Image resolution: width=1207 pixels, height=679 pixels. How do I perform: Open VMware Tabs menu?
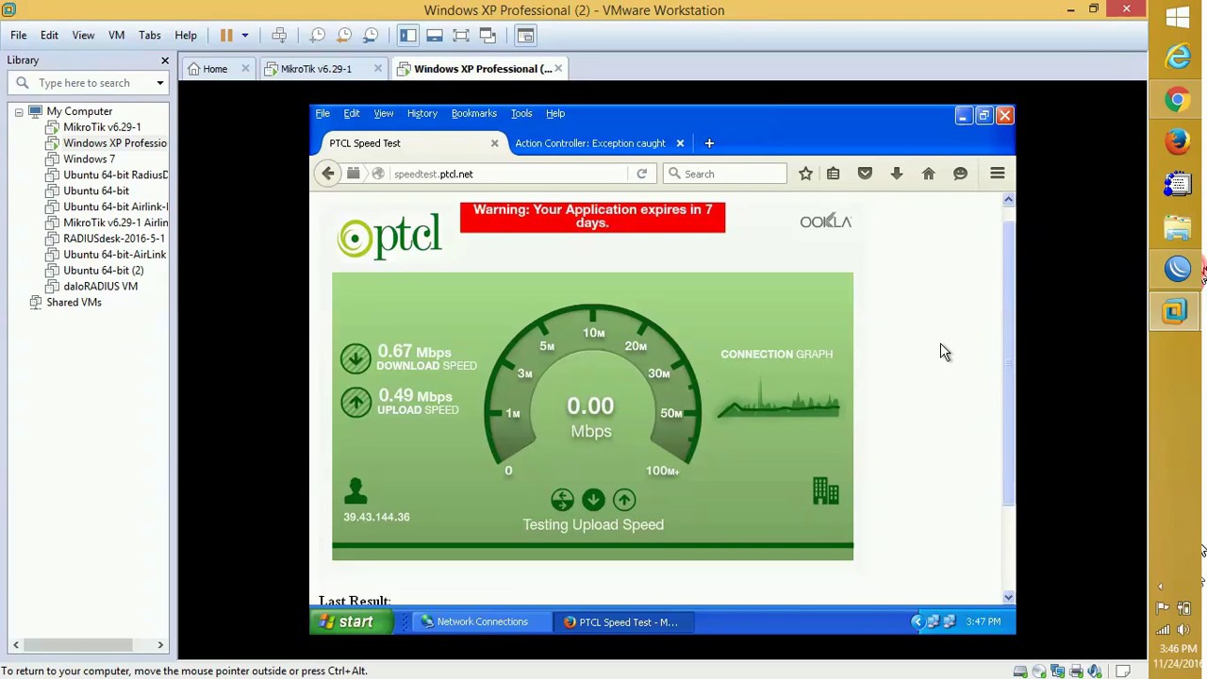click(149, 35)
